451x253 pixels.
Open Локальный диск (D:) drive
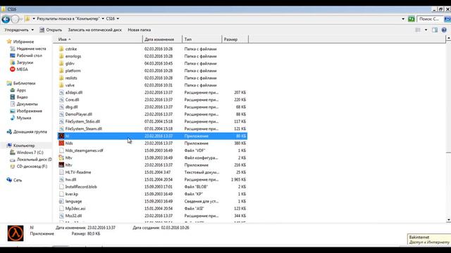click(31, 160)
